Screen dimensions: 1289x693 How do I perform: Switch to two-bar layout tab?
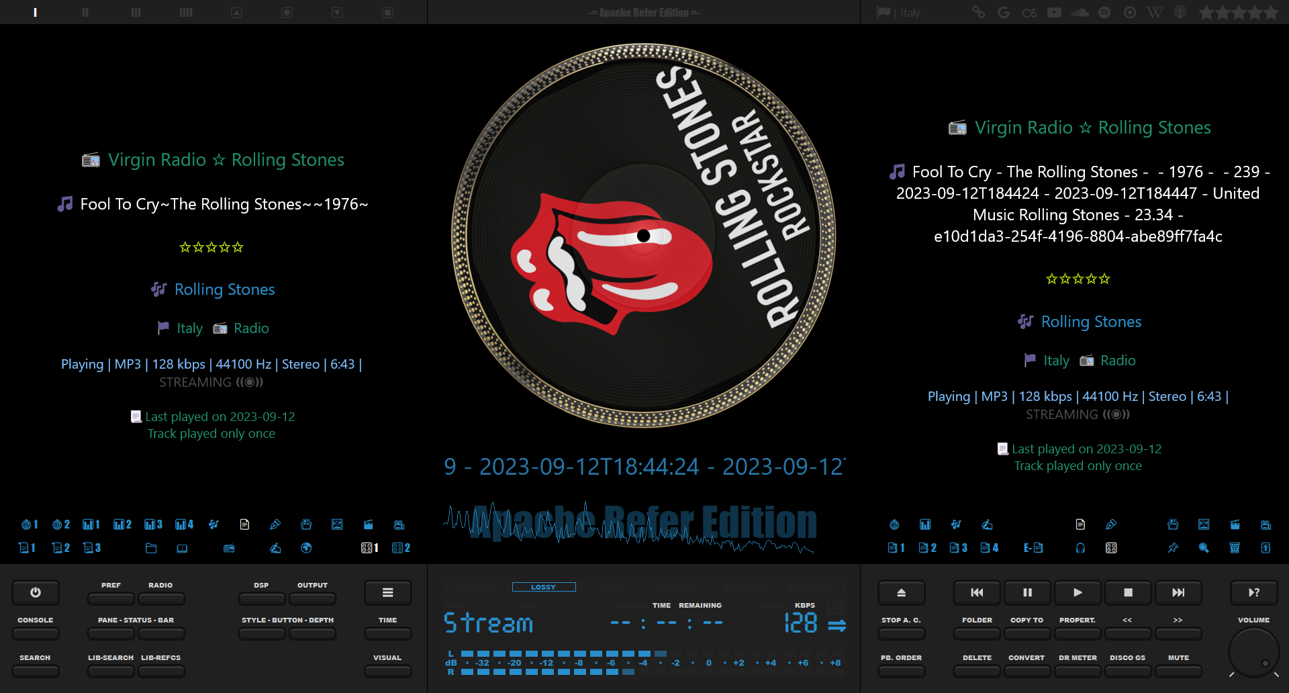click(85, 12)
